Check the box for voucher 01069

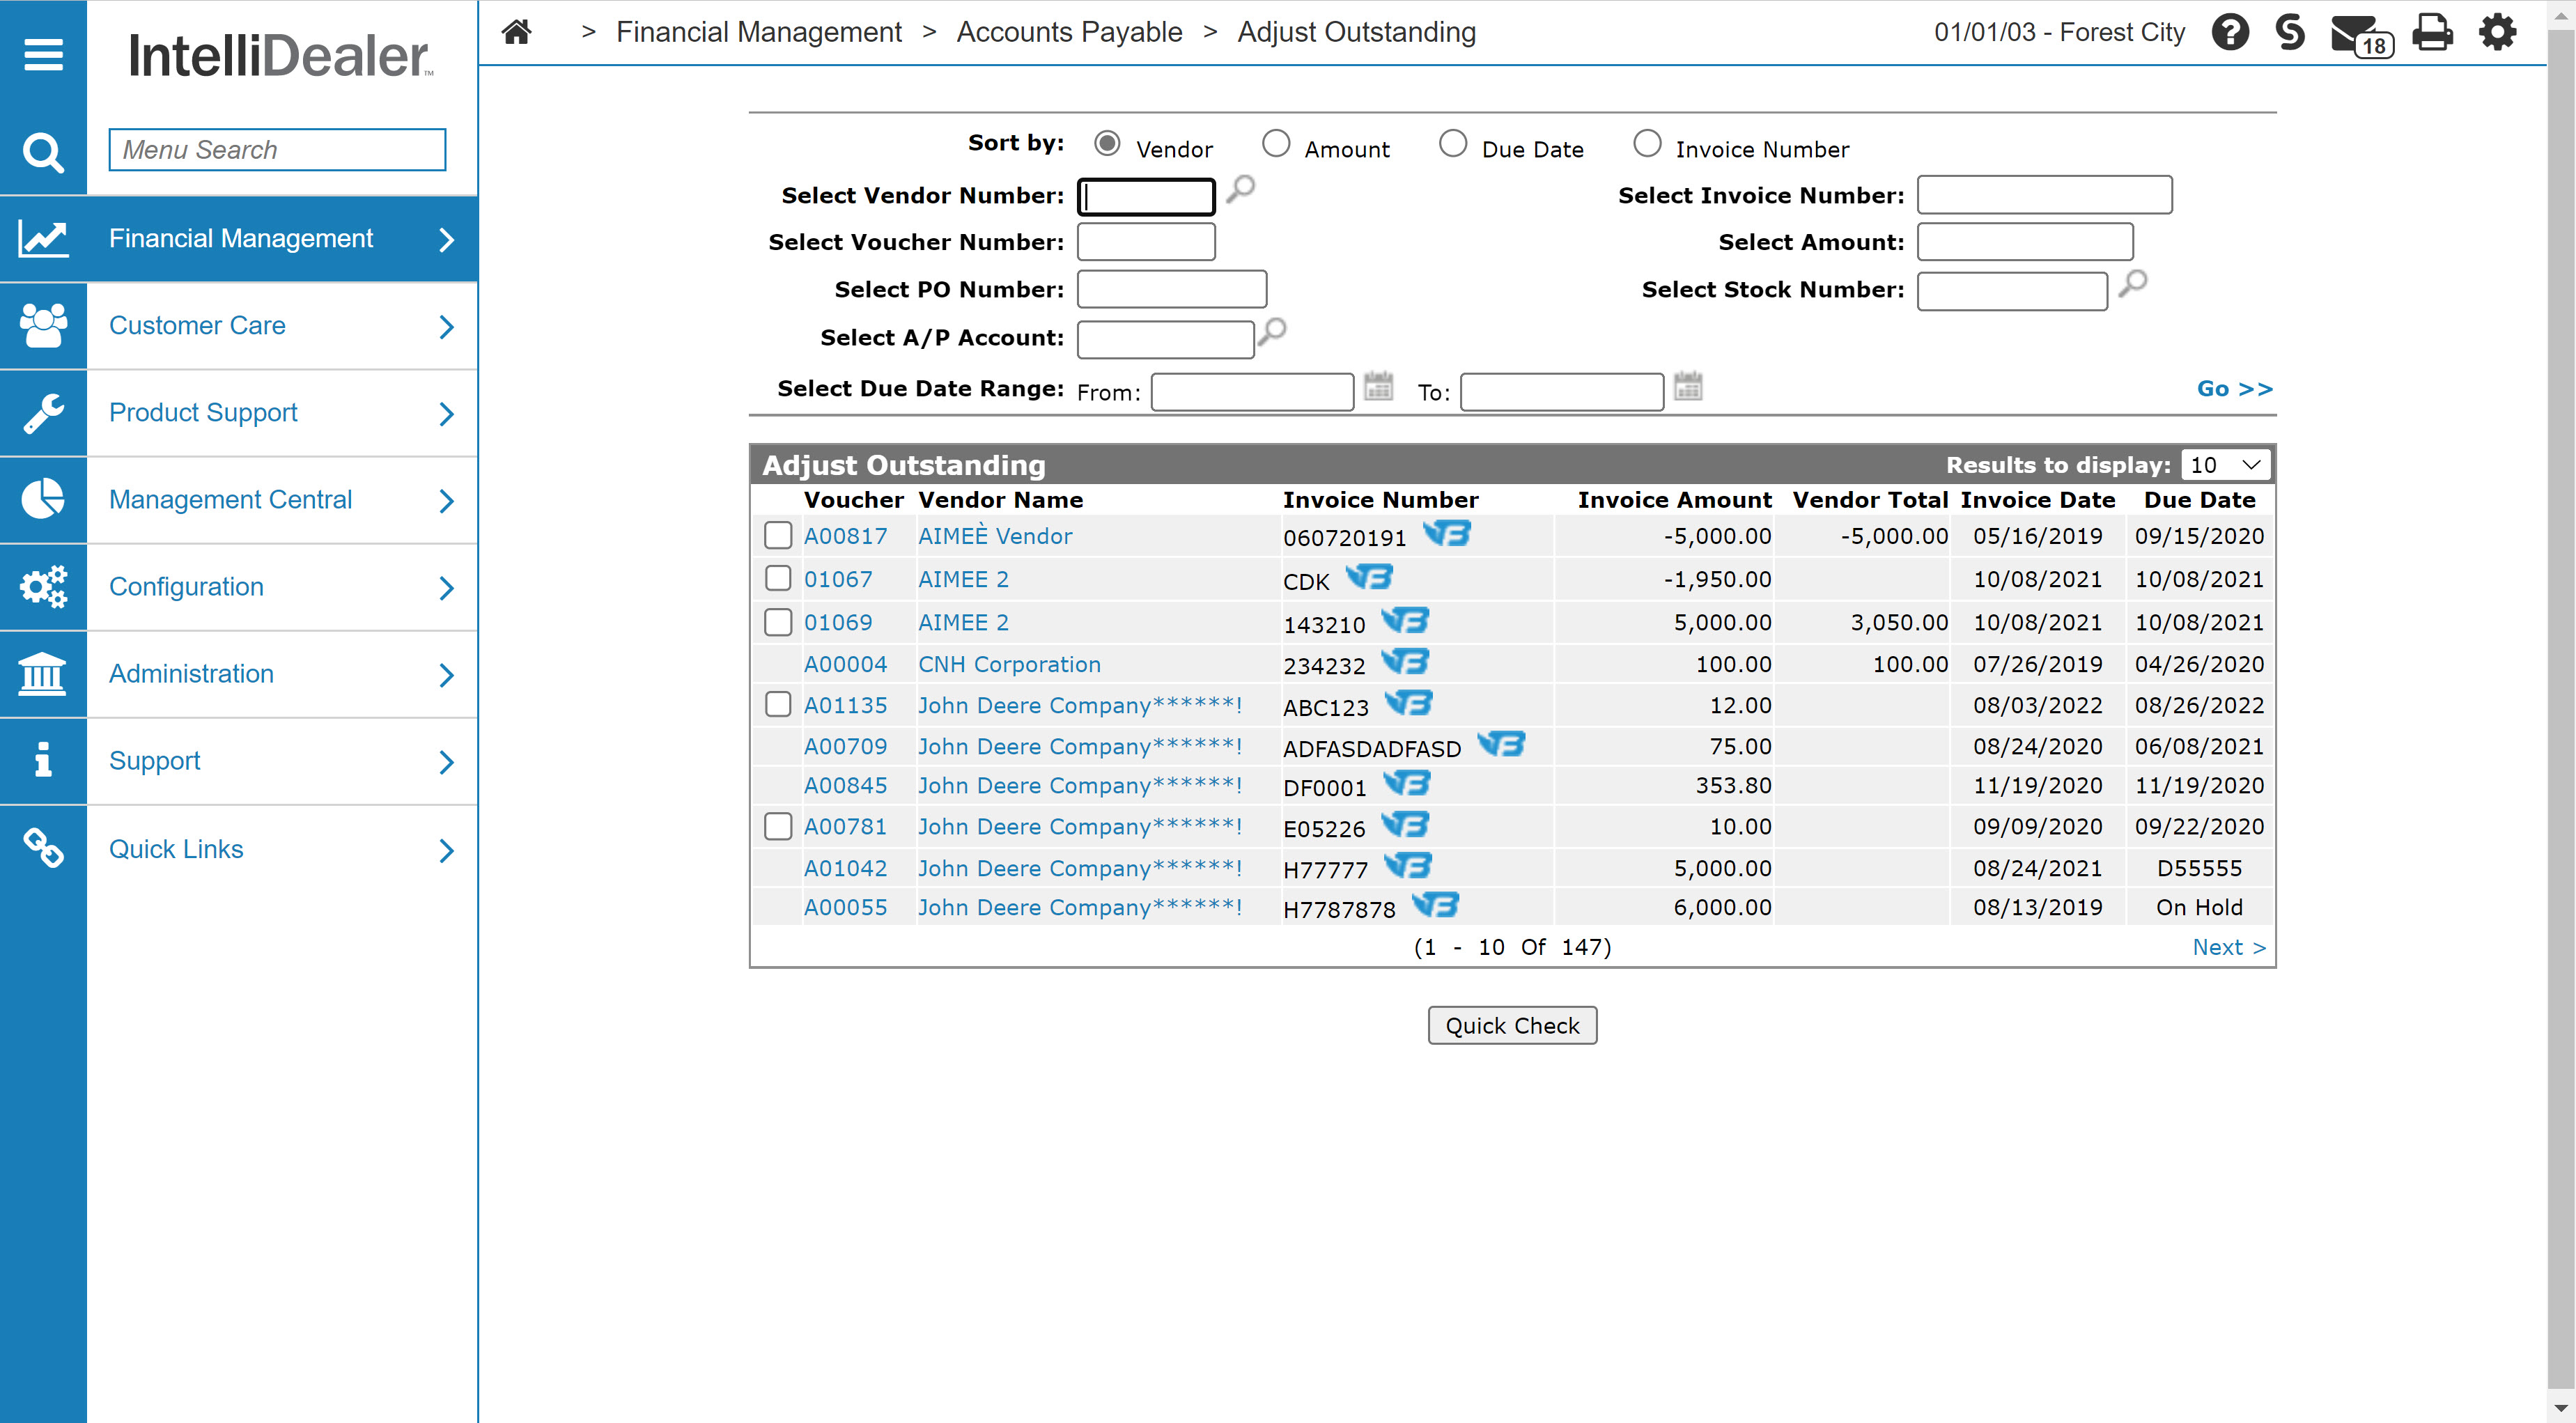coord(778,622)
